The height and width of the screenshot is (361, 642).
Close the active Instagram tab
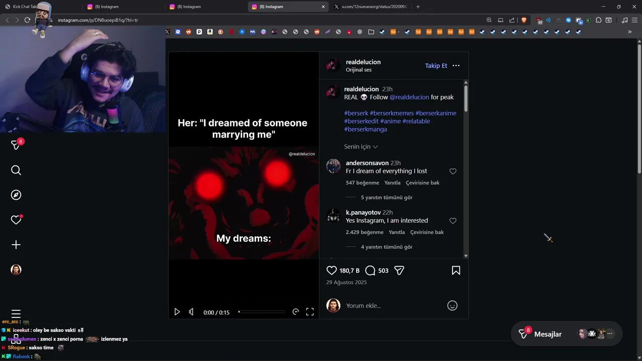click(323, 7)
